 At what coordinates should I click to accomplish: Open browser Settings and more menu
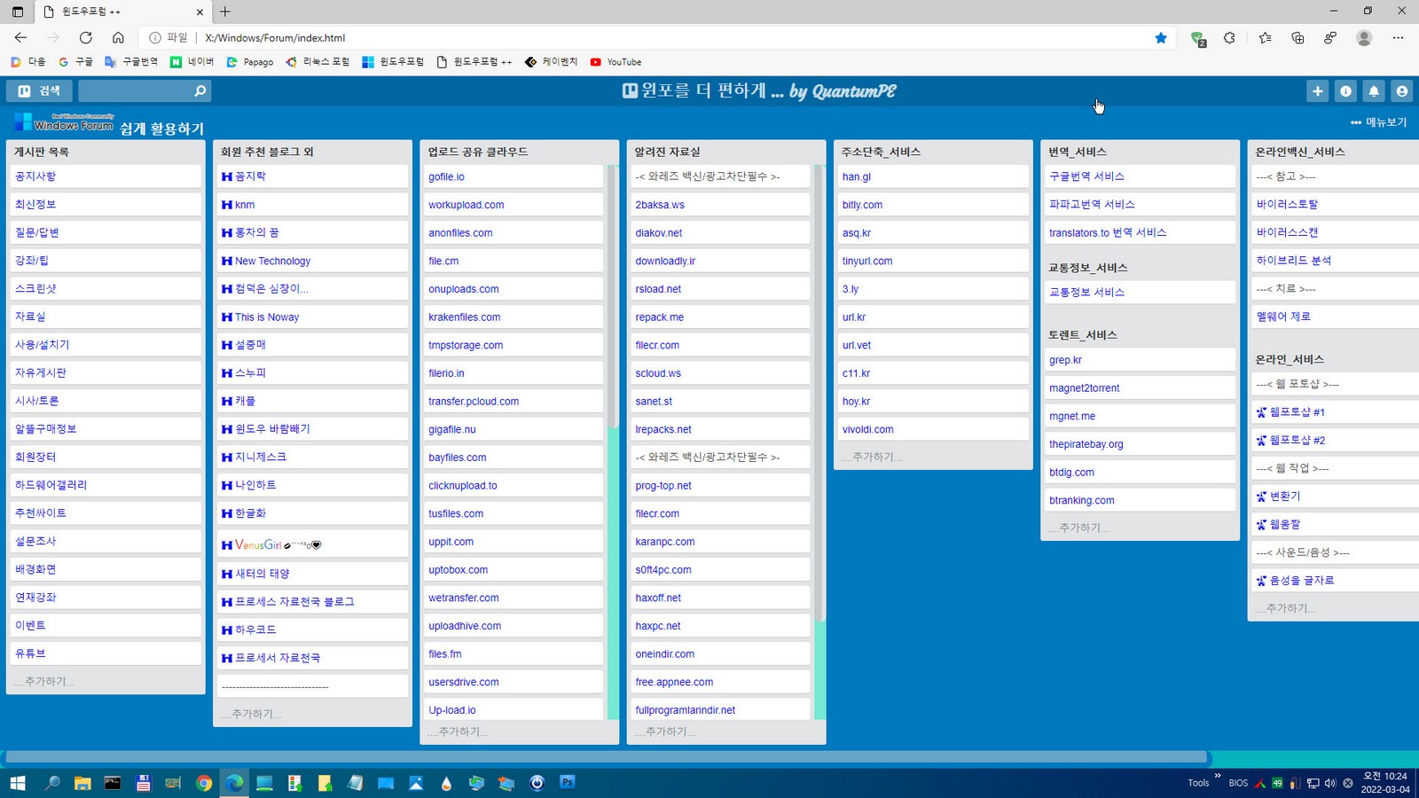(1398, 37)
